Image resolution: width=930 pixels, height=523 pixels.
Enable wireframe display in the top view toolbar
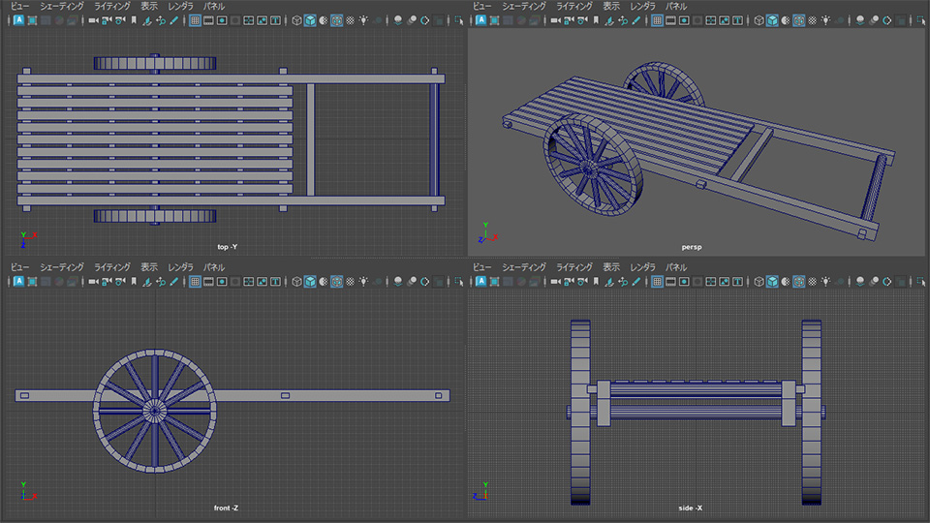295,20
